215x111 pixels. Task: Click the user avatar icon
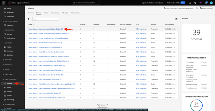[211, 3]
